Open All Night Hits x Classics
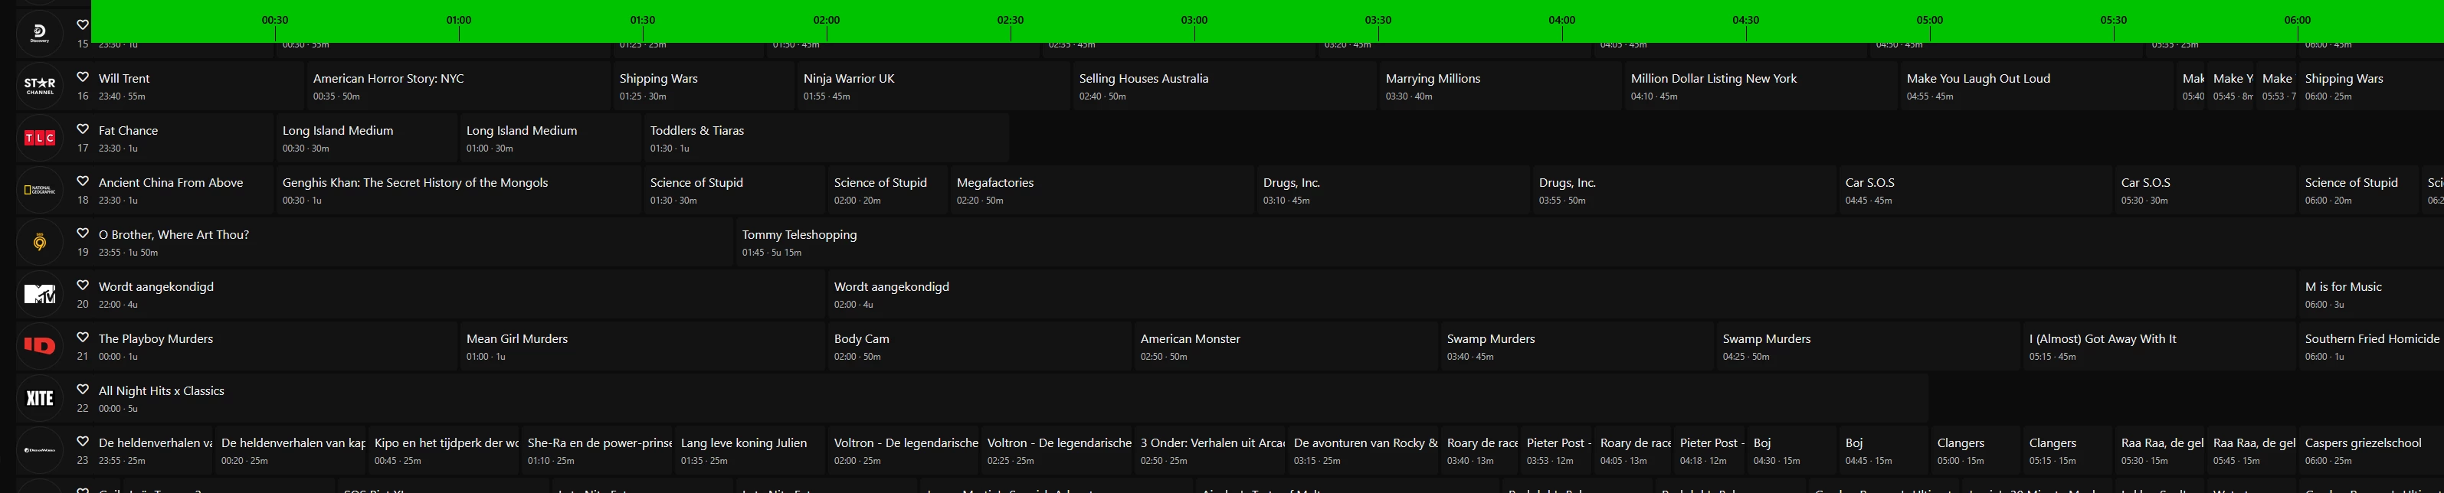The width and height of the screenshot is (2444, 493). (1010, 399)
